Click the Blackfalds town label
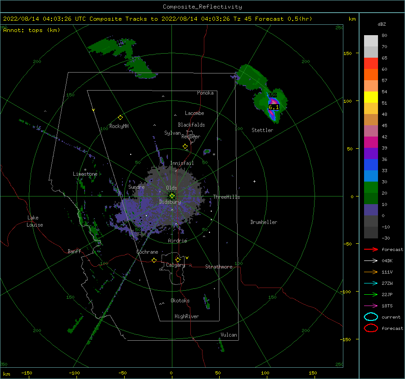The height and width of the screenshot is (379, 405). [191, 125]
